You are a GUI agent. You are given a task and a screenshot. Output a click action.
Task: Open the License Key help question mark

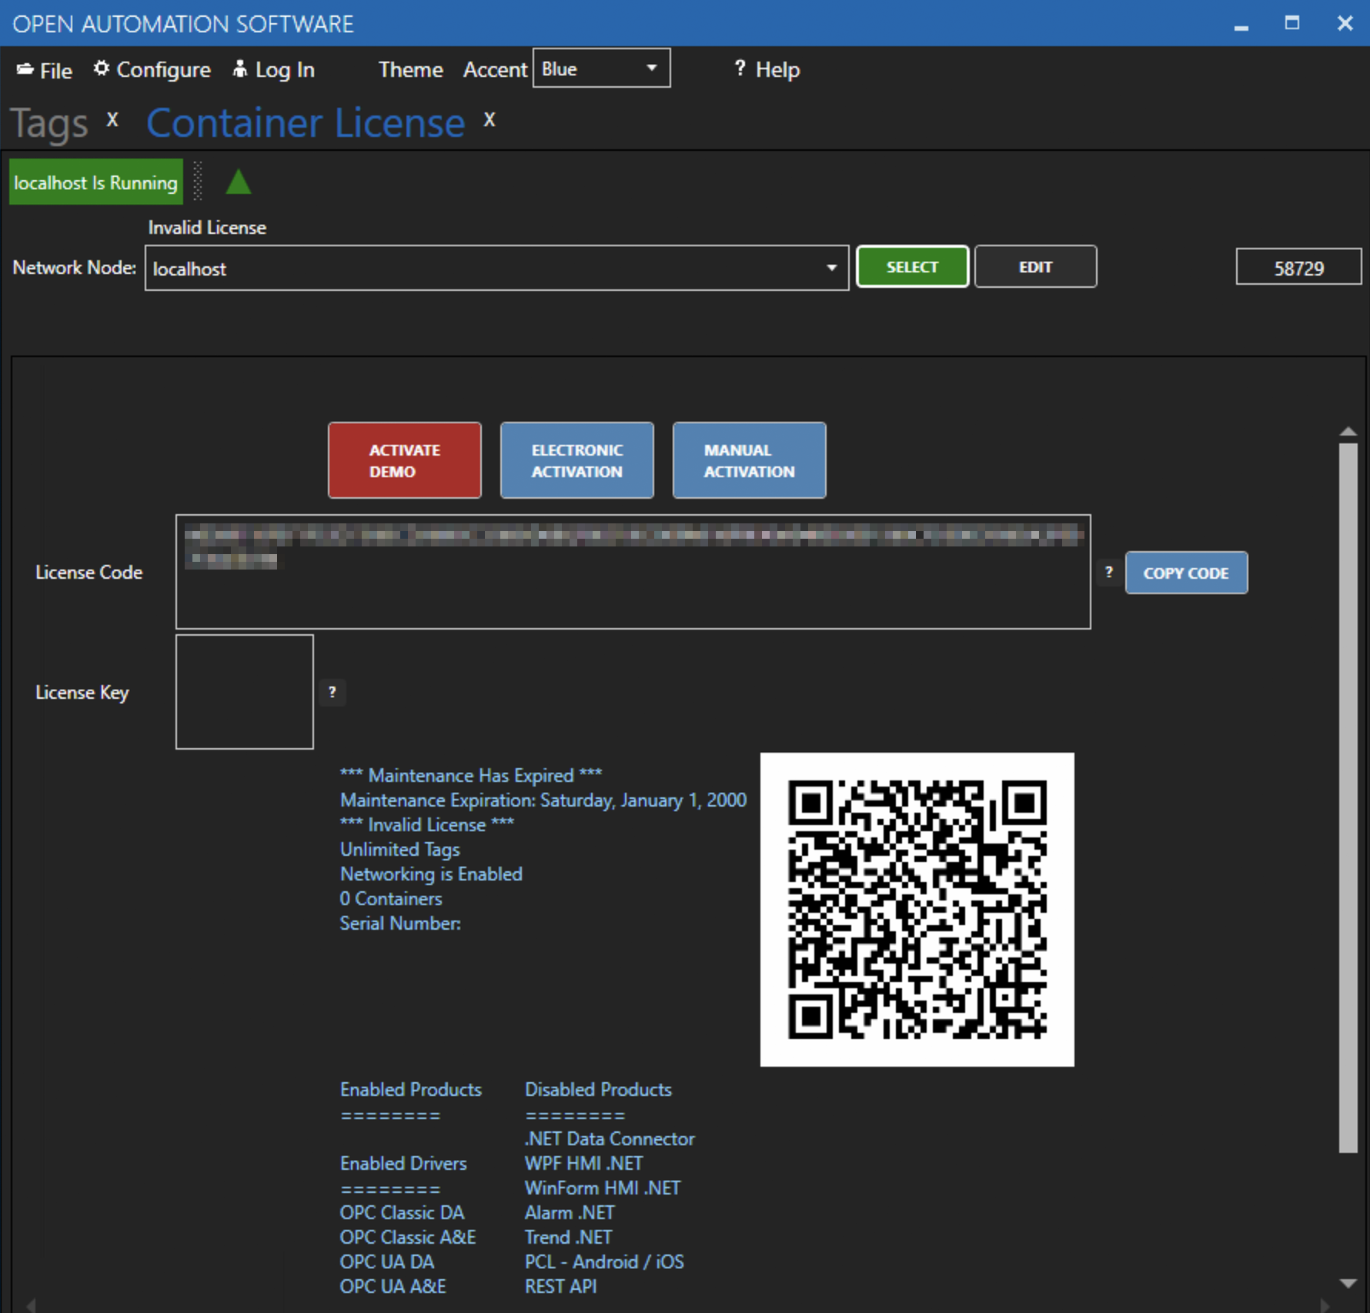pyautogui.click(x=332, y=692)
